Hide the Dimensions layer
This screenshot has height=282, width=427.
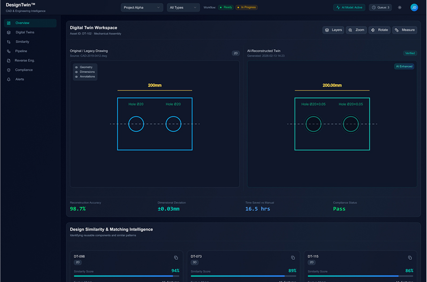tap(77, 72)
